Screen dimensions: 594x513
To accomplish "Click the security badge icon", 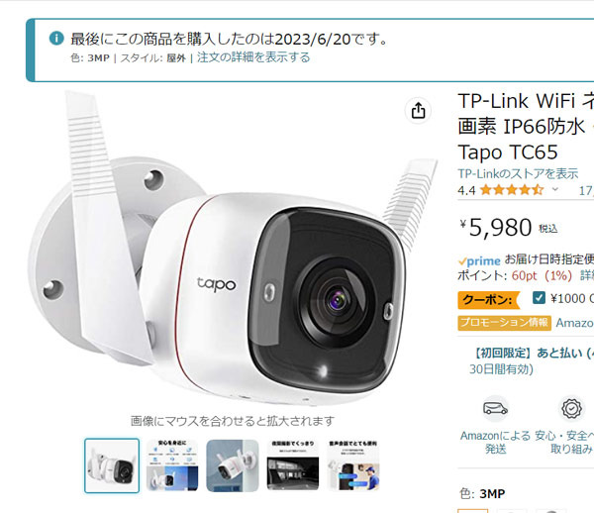I will pos(571,408).
